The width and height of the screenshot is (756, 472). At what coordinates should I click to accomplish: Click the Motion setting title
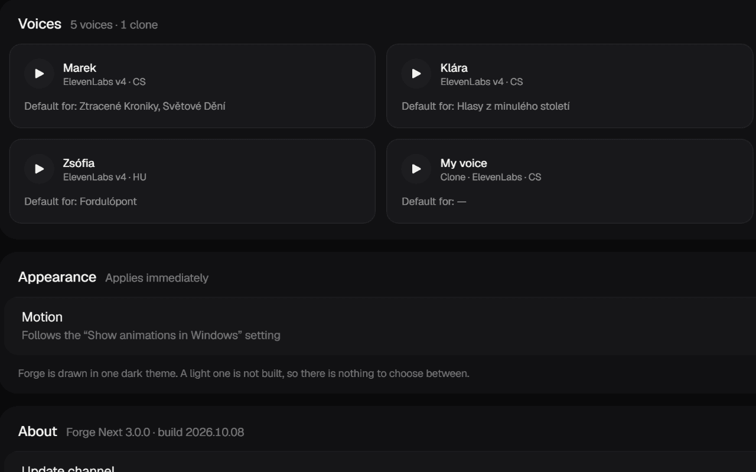[42, 317]
